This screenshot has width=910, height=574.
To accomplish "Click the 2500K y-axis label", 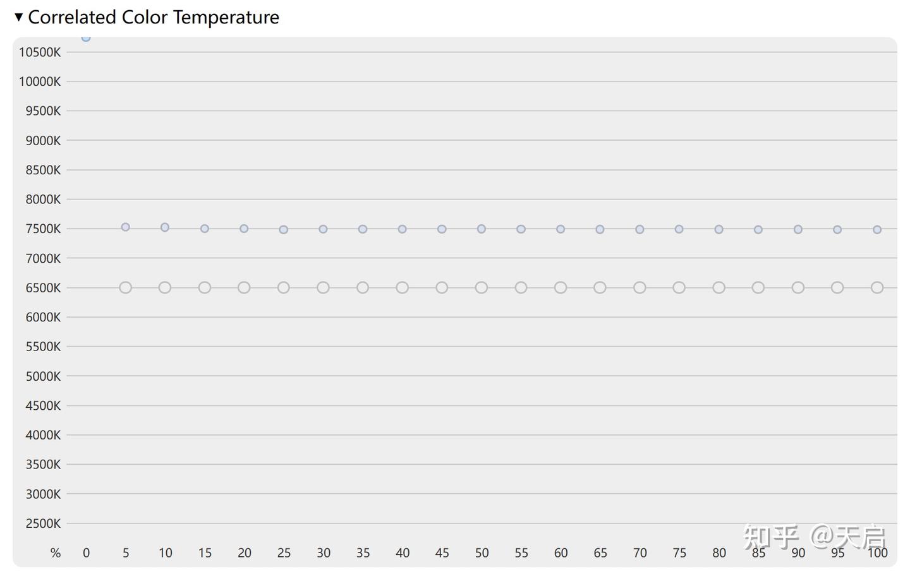I will 43,523.
